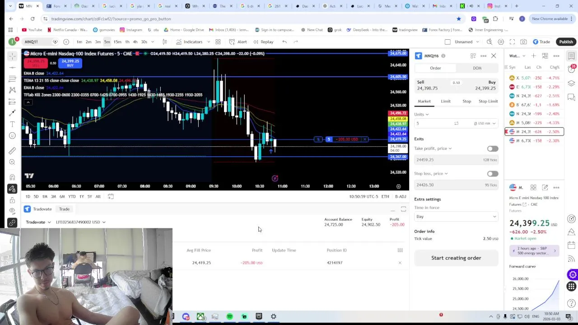Viewport: 578px width, 325px height.
Task: Click the red SELL chart button
Action: pyautogui.click(x=36, y=63)
